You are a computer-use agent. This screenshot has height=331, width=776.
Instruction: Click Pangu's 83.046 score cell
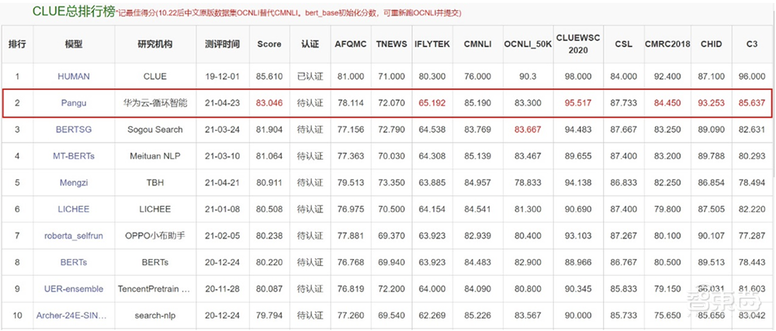(x=269, y=103)
